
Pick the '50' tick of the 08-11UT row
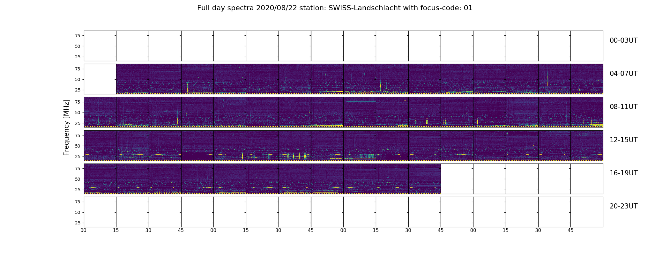(78, 113)
